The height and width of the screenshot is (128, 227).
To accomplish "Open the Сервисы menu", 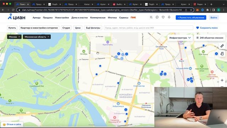I will pos(124,17).
